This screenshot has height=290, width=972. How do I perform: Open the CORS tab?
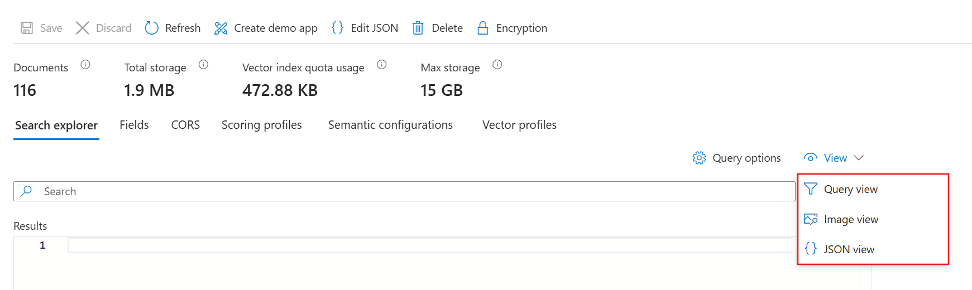[x=185, y=125]
